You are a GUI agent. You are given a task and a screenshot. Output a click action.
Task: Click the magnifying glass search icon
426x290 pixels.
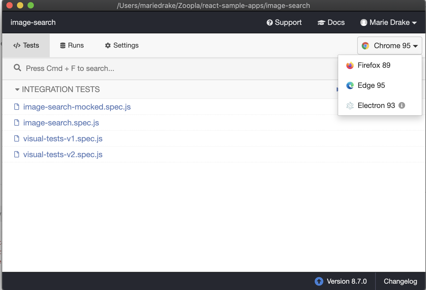(17, 68)
